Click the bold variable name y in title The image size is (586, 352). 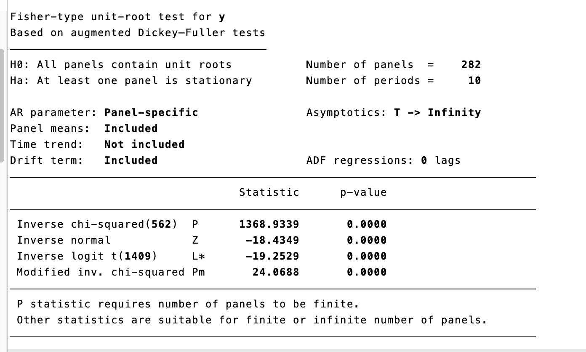click(222, 17)
